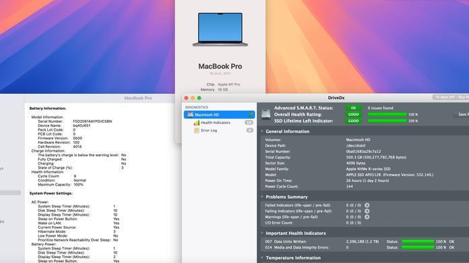Click the SSD Lifetime Left progress bar
Image resolution: width=469 pixels, height=263 pixels.
pyautogui.click(x=387, y=121)
